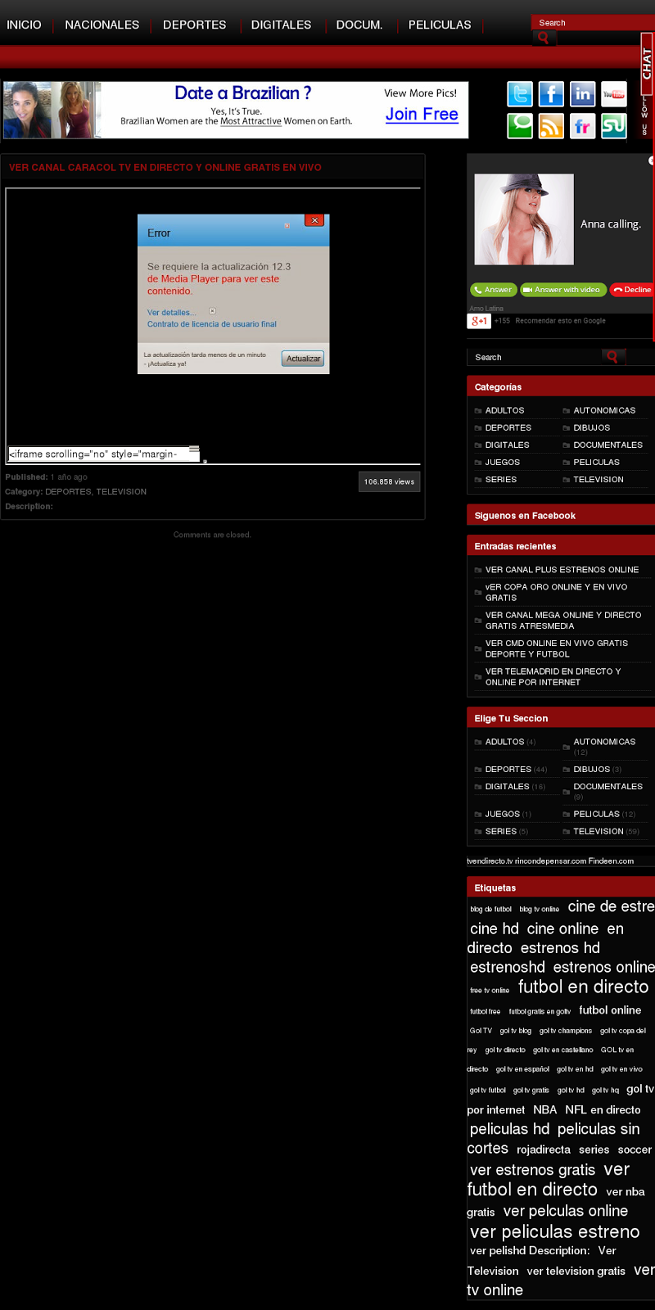Click the NBA tag
The image size is (655, 1310).
(x=544, y=1110)
